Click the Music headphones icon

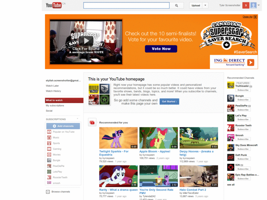[49, 137]
